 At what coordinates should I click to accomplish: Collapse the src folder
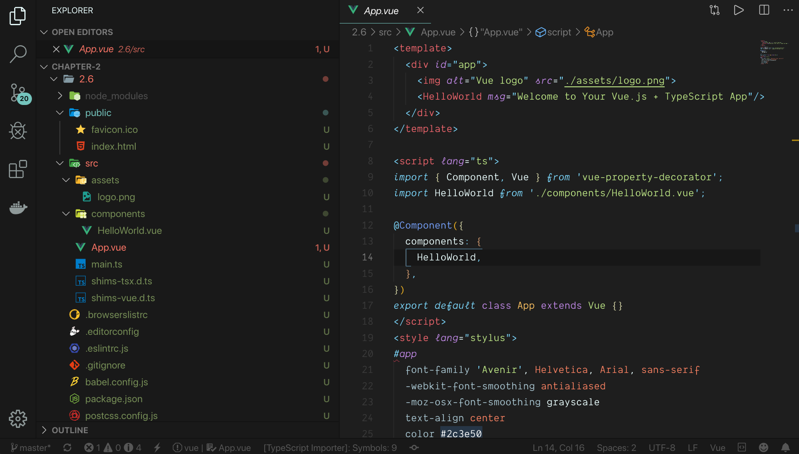(x=60, y=163)
